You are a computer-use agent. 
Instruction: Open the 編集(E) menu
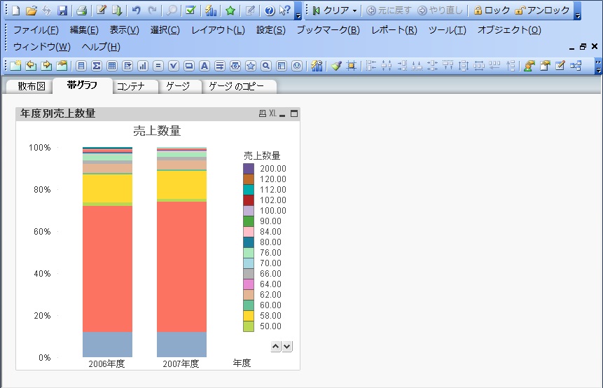(84, 30)
